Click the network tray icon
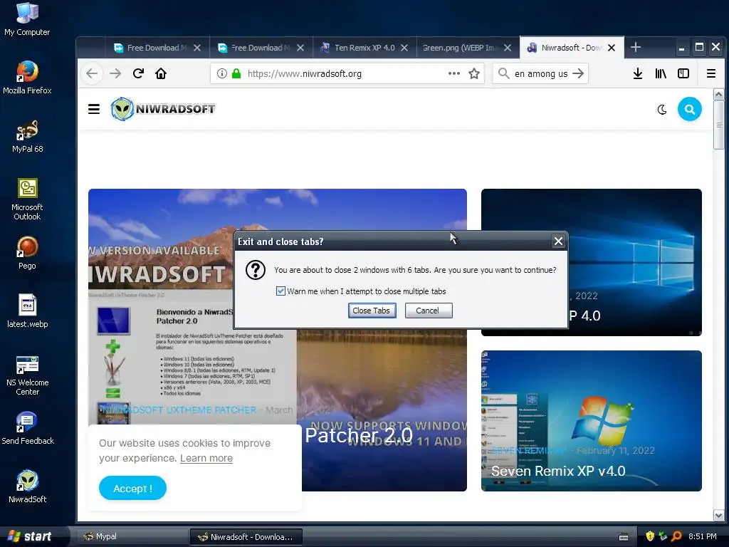The image size is (729, 547). tap(663, 536)
